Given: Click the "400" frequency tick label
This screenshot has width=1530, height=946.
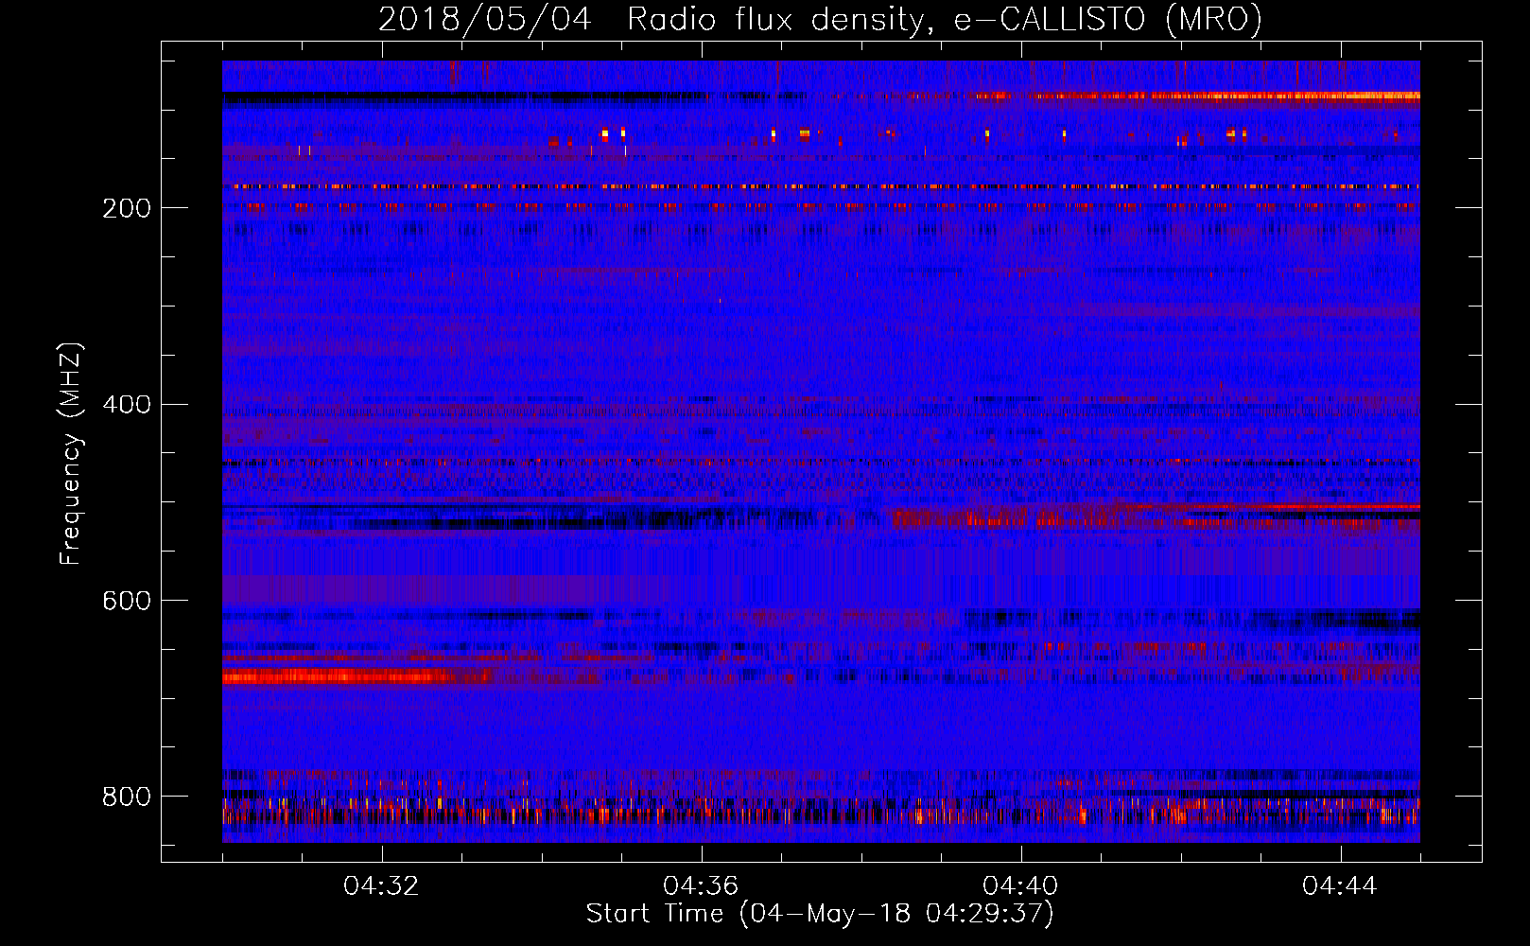Looking at the screenshot, I should 127,405.
